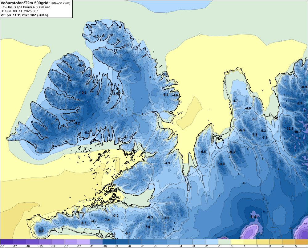Click the -6.6 temperature label

[203, 152]
